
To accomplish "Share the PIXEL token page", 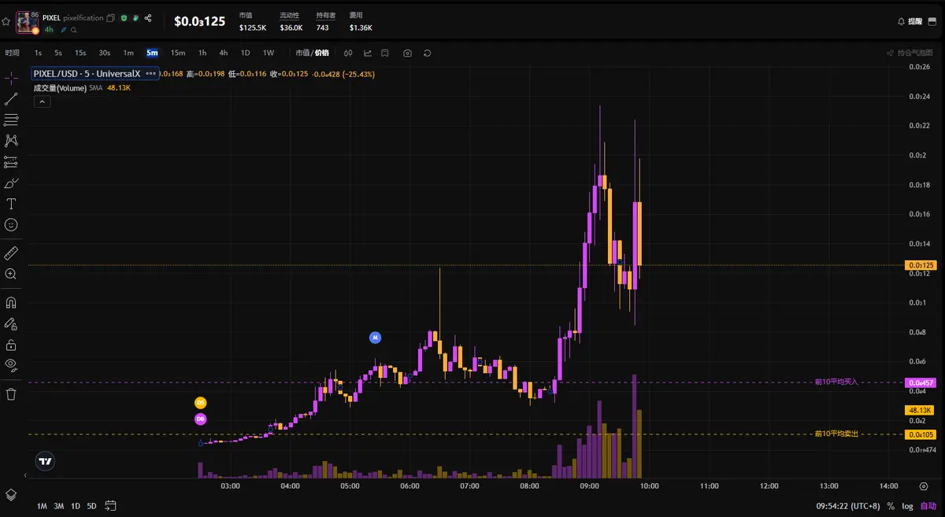I will point(148,17).
